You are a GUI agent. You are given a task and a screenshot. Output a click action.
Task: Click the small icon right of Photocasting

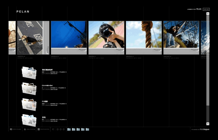tap(53, 129)
